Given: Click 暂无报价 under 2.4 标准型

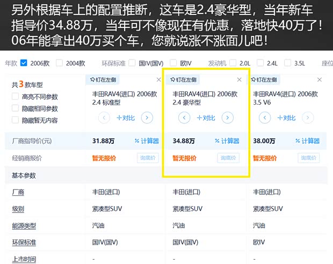Looking at the screenshot, I should 104,158.
